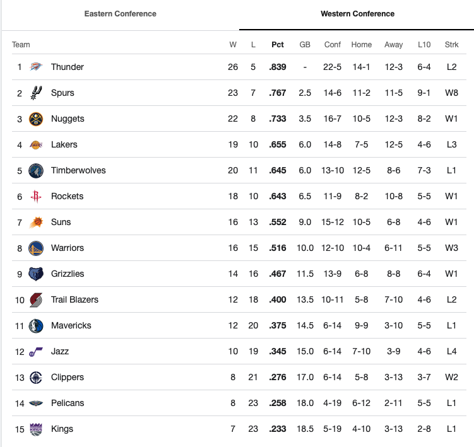Click the Grizzlies team logo
Screen dimensions: 474x447
pyautogui.click(x=36, y=274)
